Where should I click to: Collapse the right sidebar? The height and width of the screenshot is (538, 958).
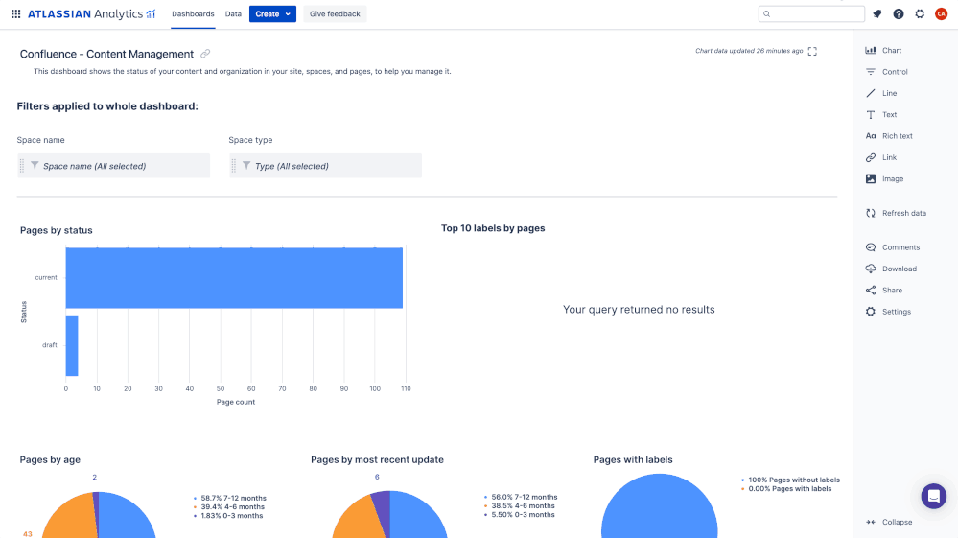889,522
